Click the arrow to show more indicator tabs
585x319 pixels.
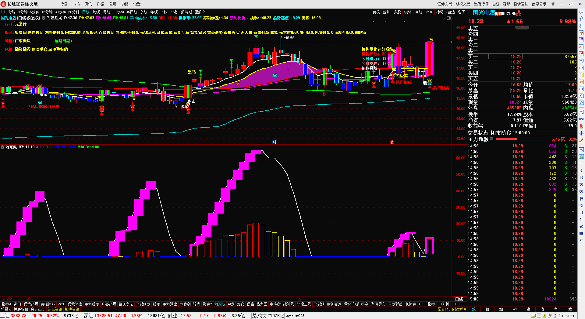click(420, 304)
